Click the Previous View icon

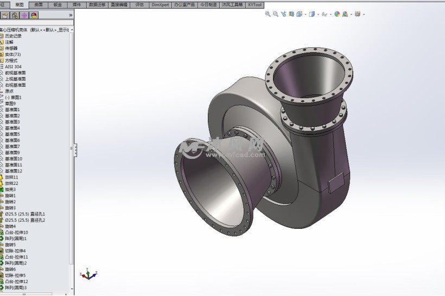pos(283,14)
